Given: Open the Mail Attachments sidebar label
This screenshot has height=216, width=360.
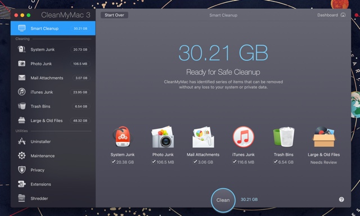Looking at the screenshot, I should (x=47, y=78).
